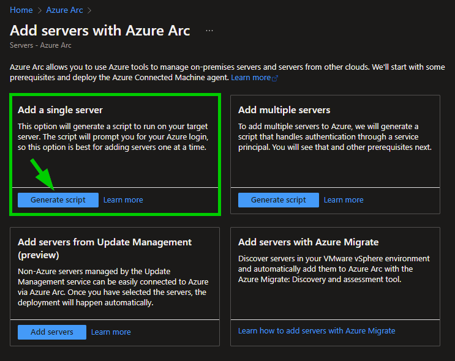The width and height of the screenshot is (455, 361).
Task: Open Learn more under Add multiple servers
Action: click(344, 200)
